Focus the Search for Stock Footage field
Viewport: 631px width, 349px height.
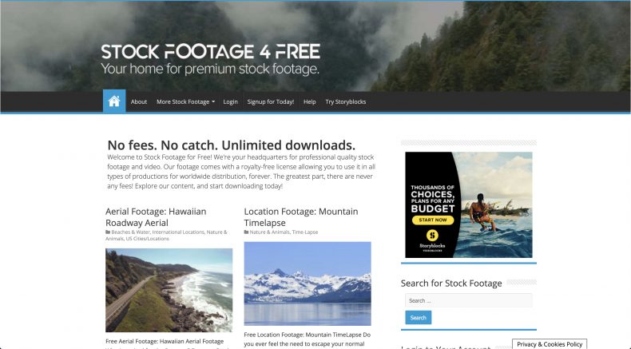click(469, 301)
